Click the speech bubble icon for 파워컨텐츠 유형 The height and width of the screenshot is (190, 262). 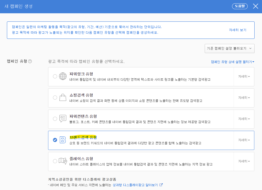(x=63, y=118)
